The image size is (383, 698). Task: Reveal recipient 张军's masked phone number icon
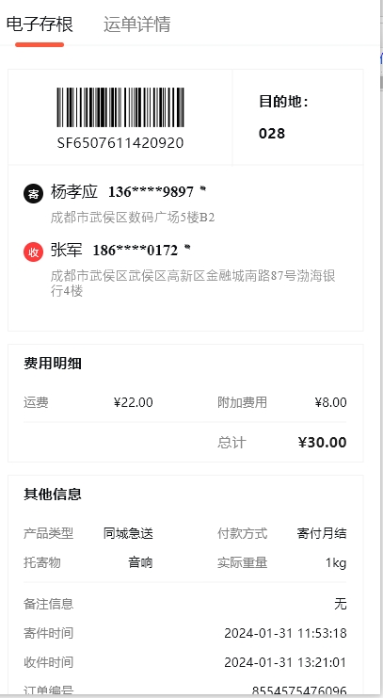pos(187,247)
